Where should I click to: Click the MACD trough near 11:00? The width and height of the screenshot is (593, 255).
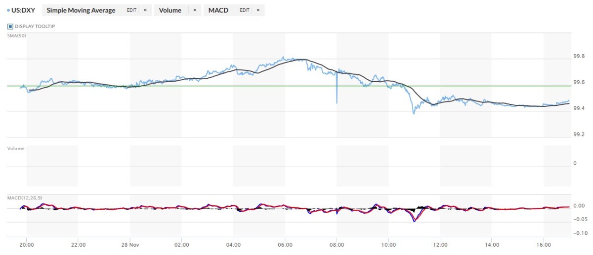414,221
